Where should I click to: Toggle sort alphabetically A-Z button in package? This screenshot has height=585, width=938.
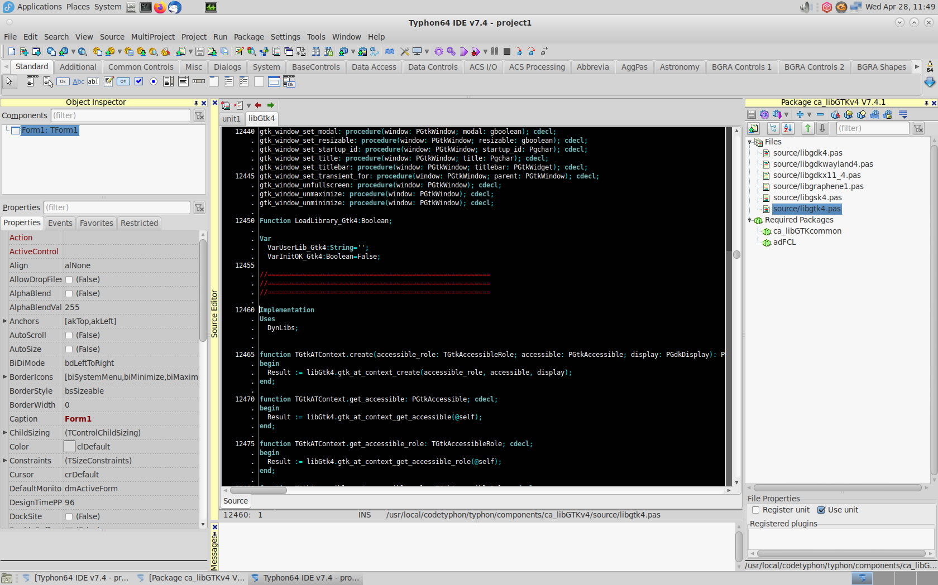[x=788, y=128]
